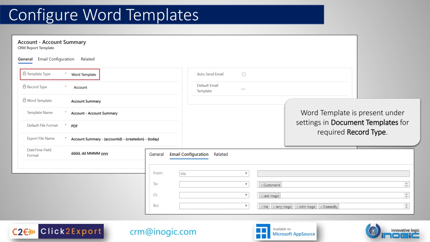430x242 pixels.
Task: Remove Me tag from Bcc field
Action: point(262,207)
